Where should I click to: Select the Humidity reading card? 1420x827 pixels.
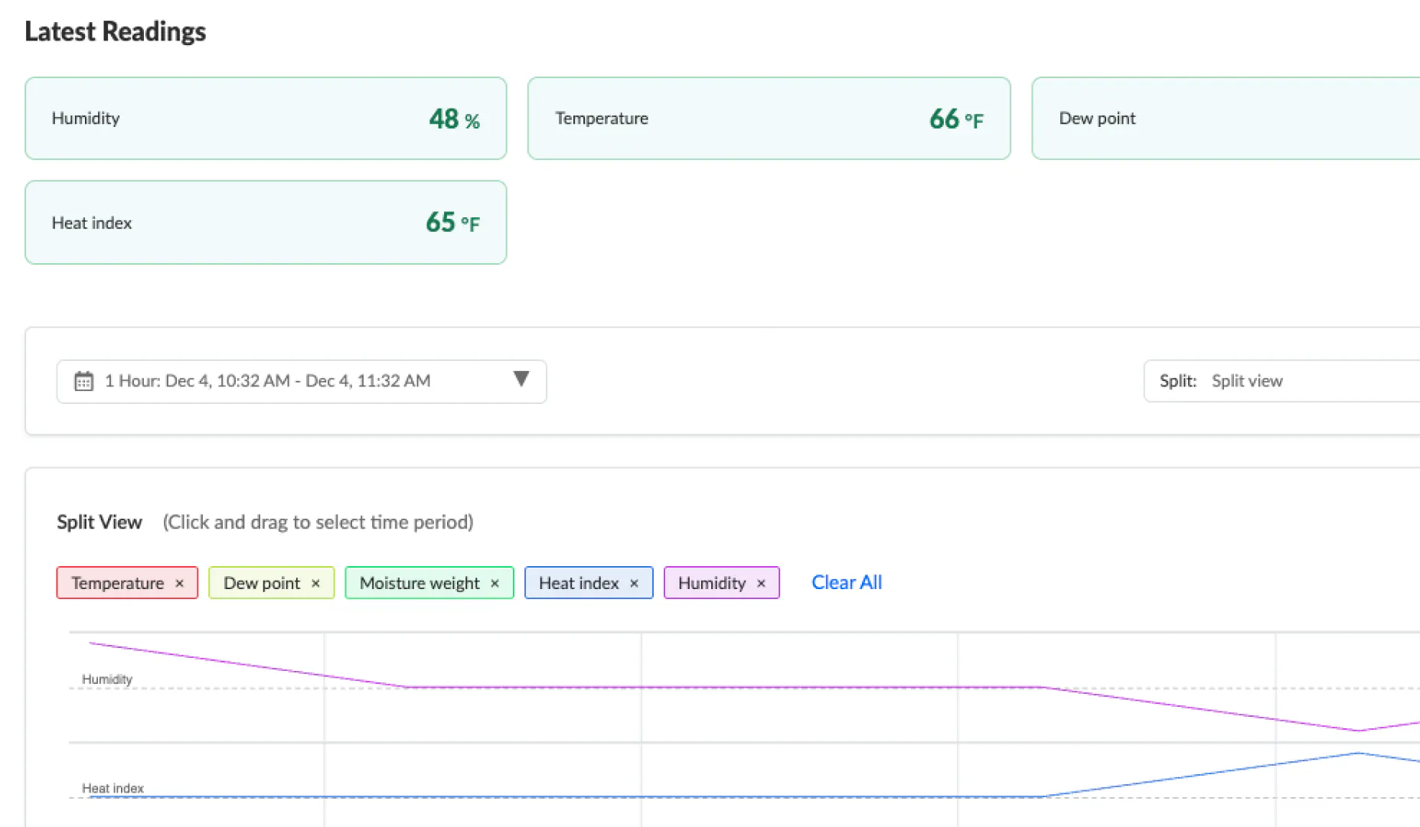pyautogui.click(x=266, y=119)
